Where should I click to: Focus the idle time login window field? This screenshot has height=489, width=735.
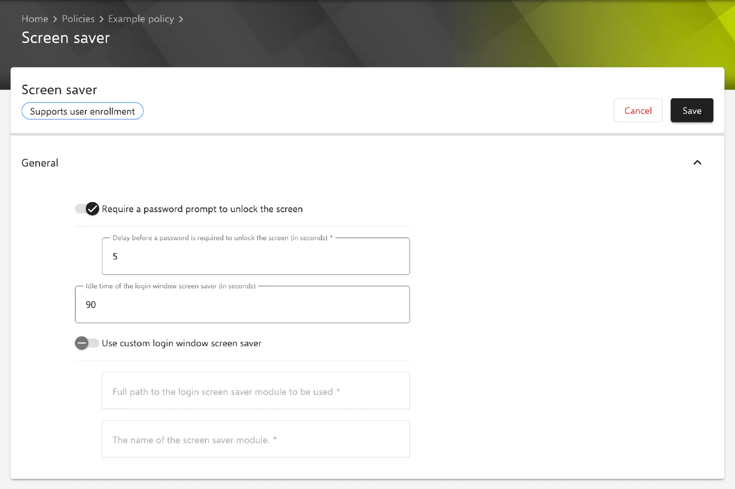243,304
